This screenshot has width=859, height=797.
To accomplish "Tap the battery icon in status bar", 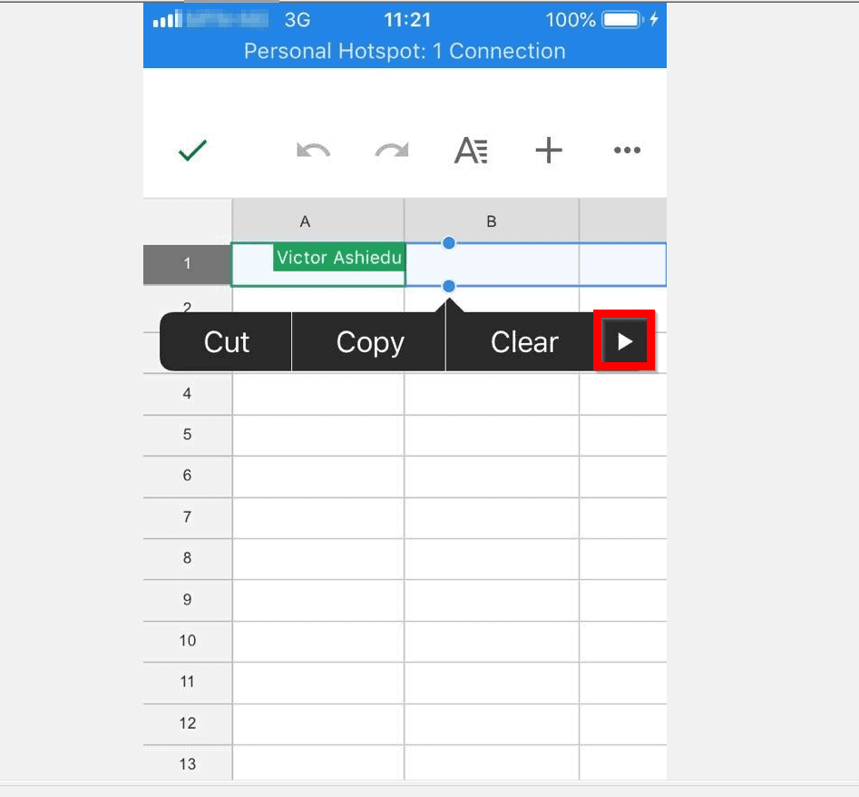I will [x=623, y=20].
